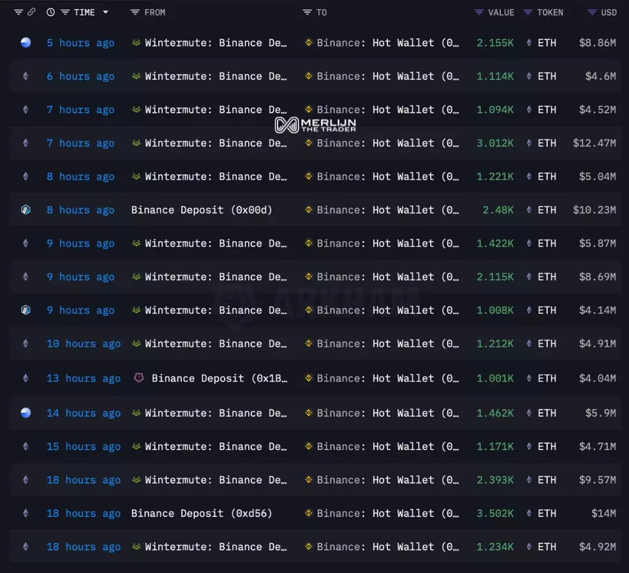Open the TO column filter
Viewport: 629px width, 573px height.
pos(307,12)
